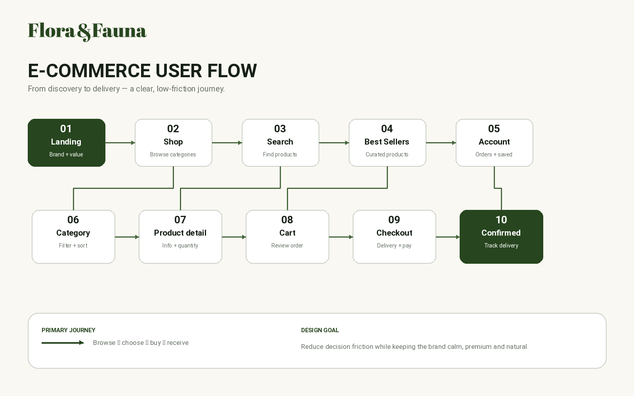Click 'Delivery + pay' text in Checkout card

pyautogui.click(x=394, y=246)
